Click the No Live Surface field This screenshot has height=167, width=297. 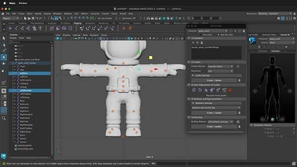pyautogui.click(x=105, y=19)
